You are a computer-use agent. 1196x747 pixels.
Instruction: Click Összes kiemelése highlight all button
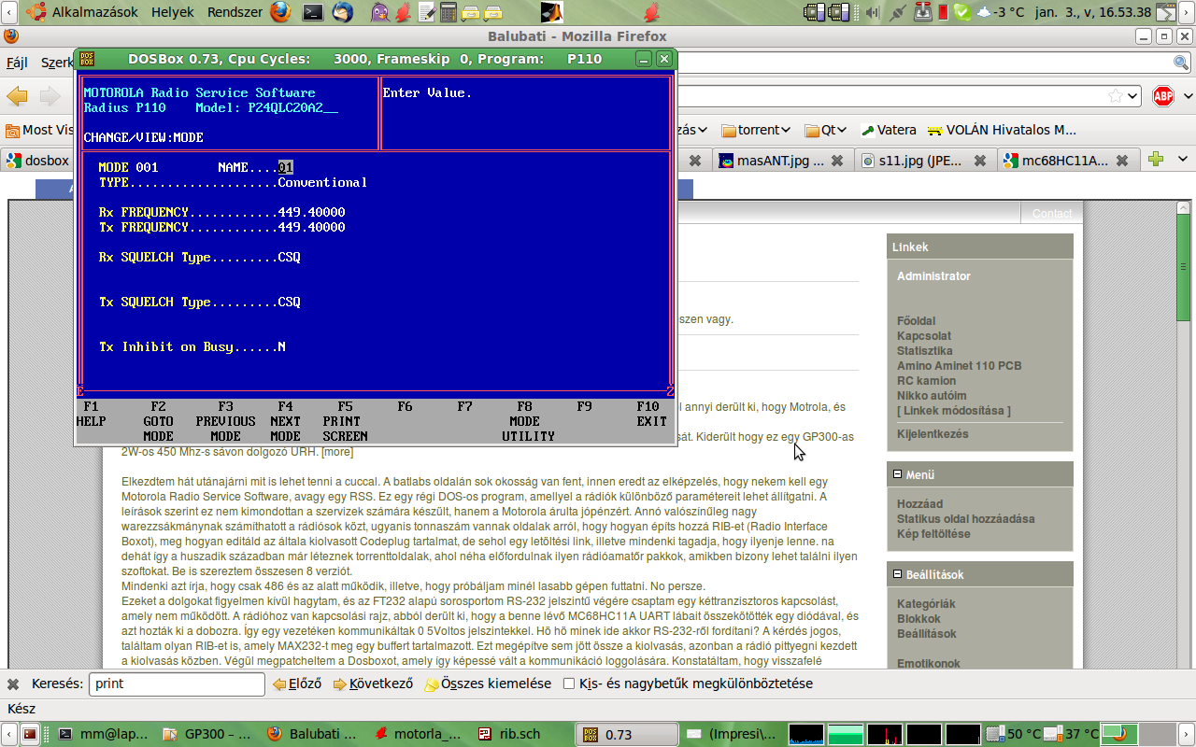click(x=487, y=684)
